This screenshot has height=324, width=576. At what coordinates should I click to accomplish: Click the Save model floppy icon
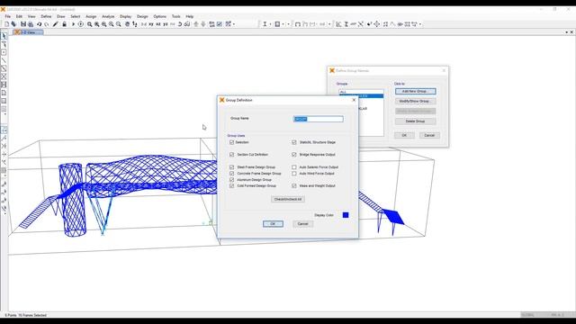tap(23, 24)
